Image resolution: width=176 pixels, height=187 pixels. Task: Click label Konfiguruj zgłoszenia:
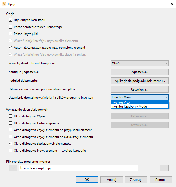[24, 72]
